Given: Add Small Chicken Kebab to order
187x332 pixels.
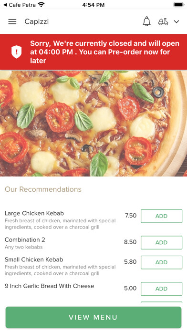Looking at the screenshot, I should pyautogui.click(x=161, y=262).
